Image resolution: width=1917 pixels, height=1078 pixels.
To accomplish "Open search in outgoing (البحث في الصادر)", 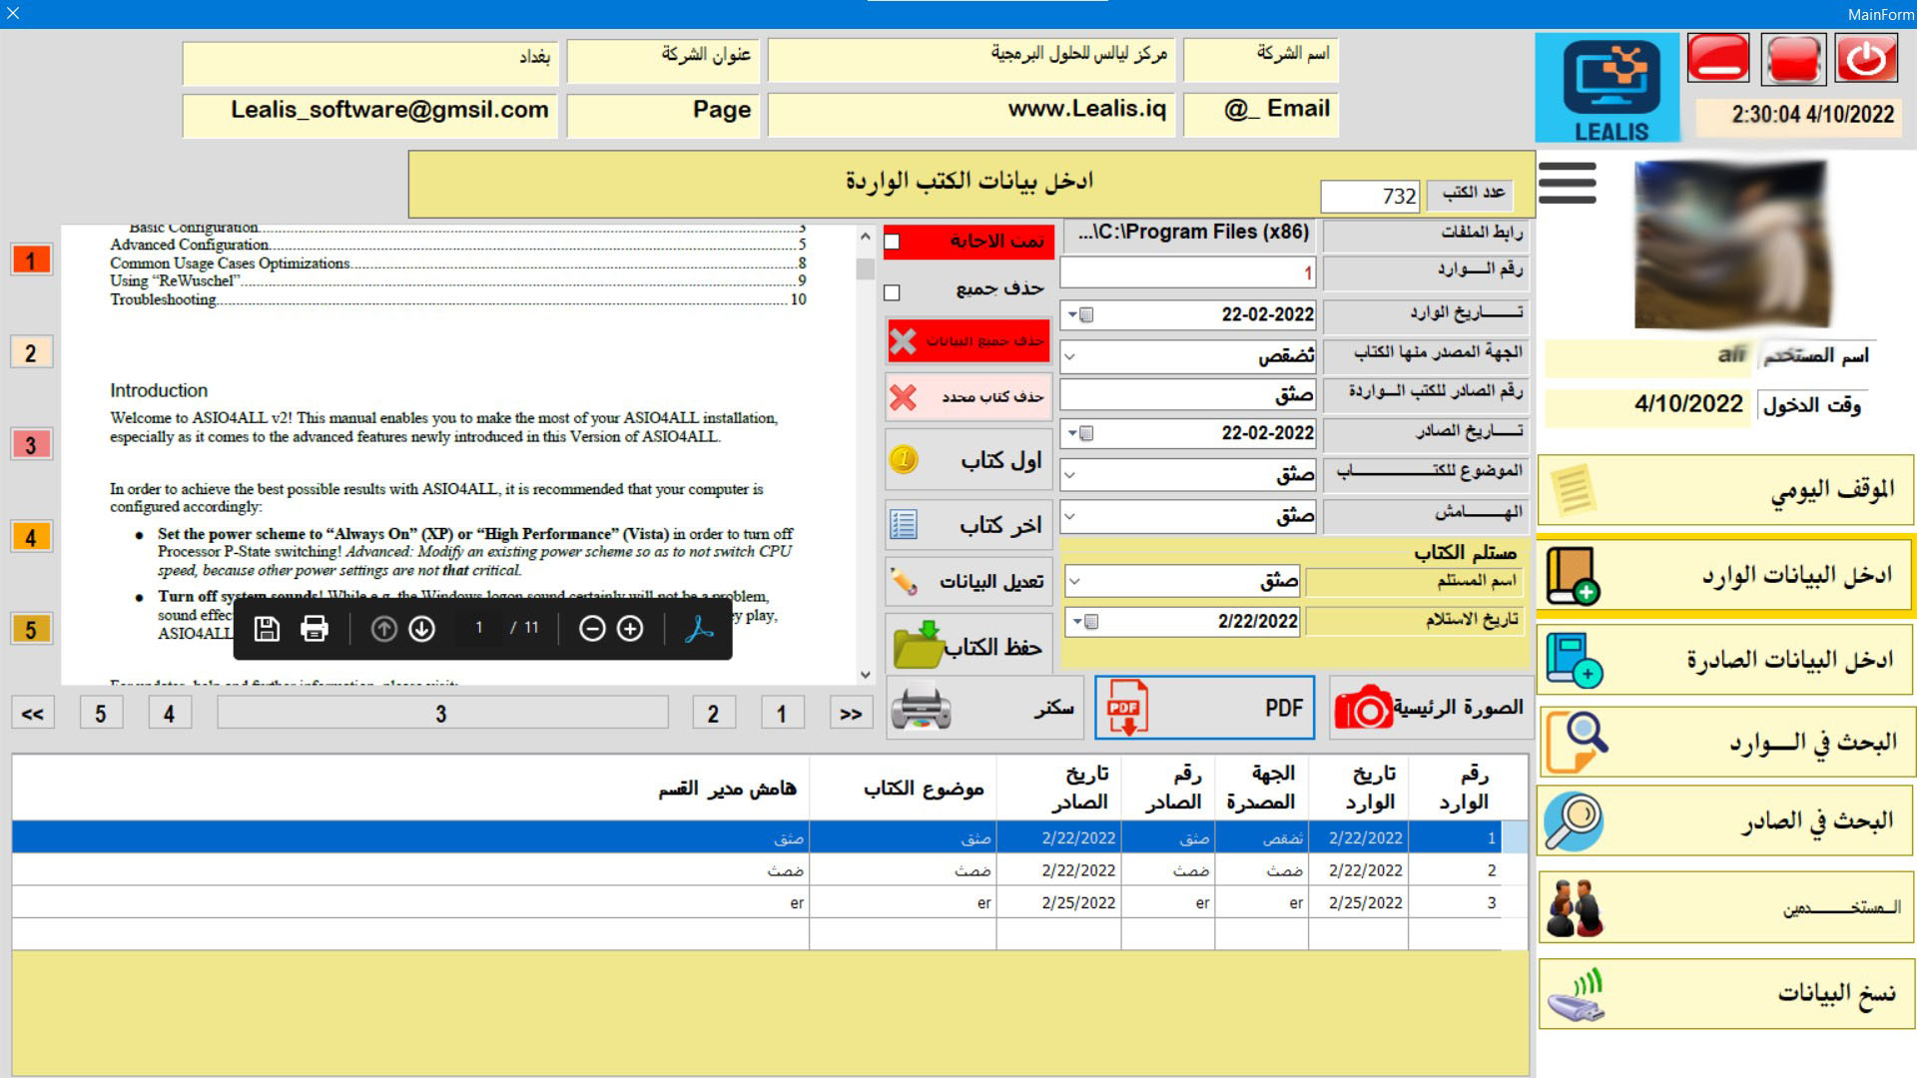I will tap(1725, 821).
